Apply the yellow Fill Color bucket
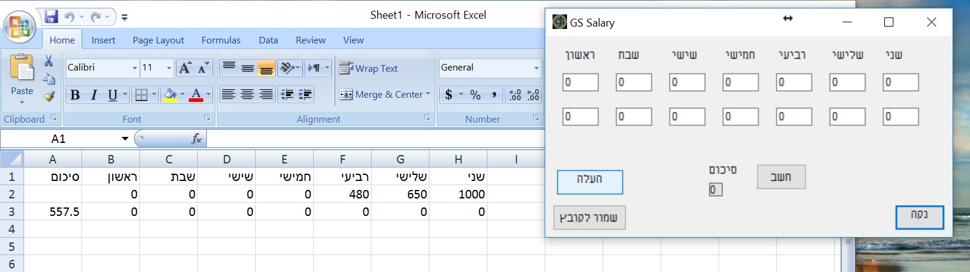The image size is (970, 272). (170, 95)
